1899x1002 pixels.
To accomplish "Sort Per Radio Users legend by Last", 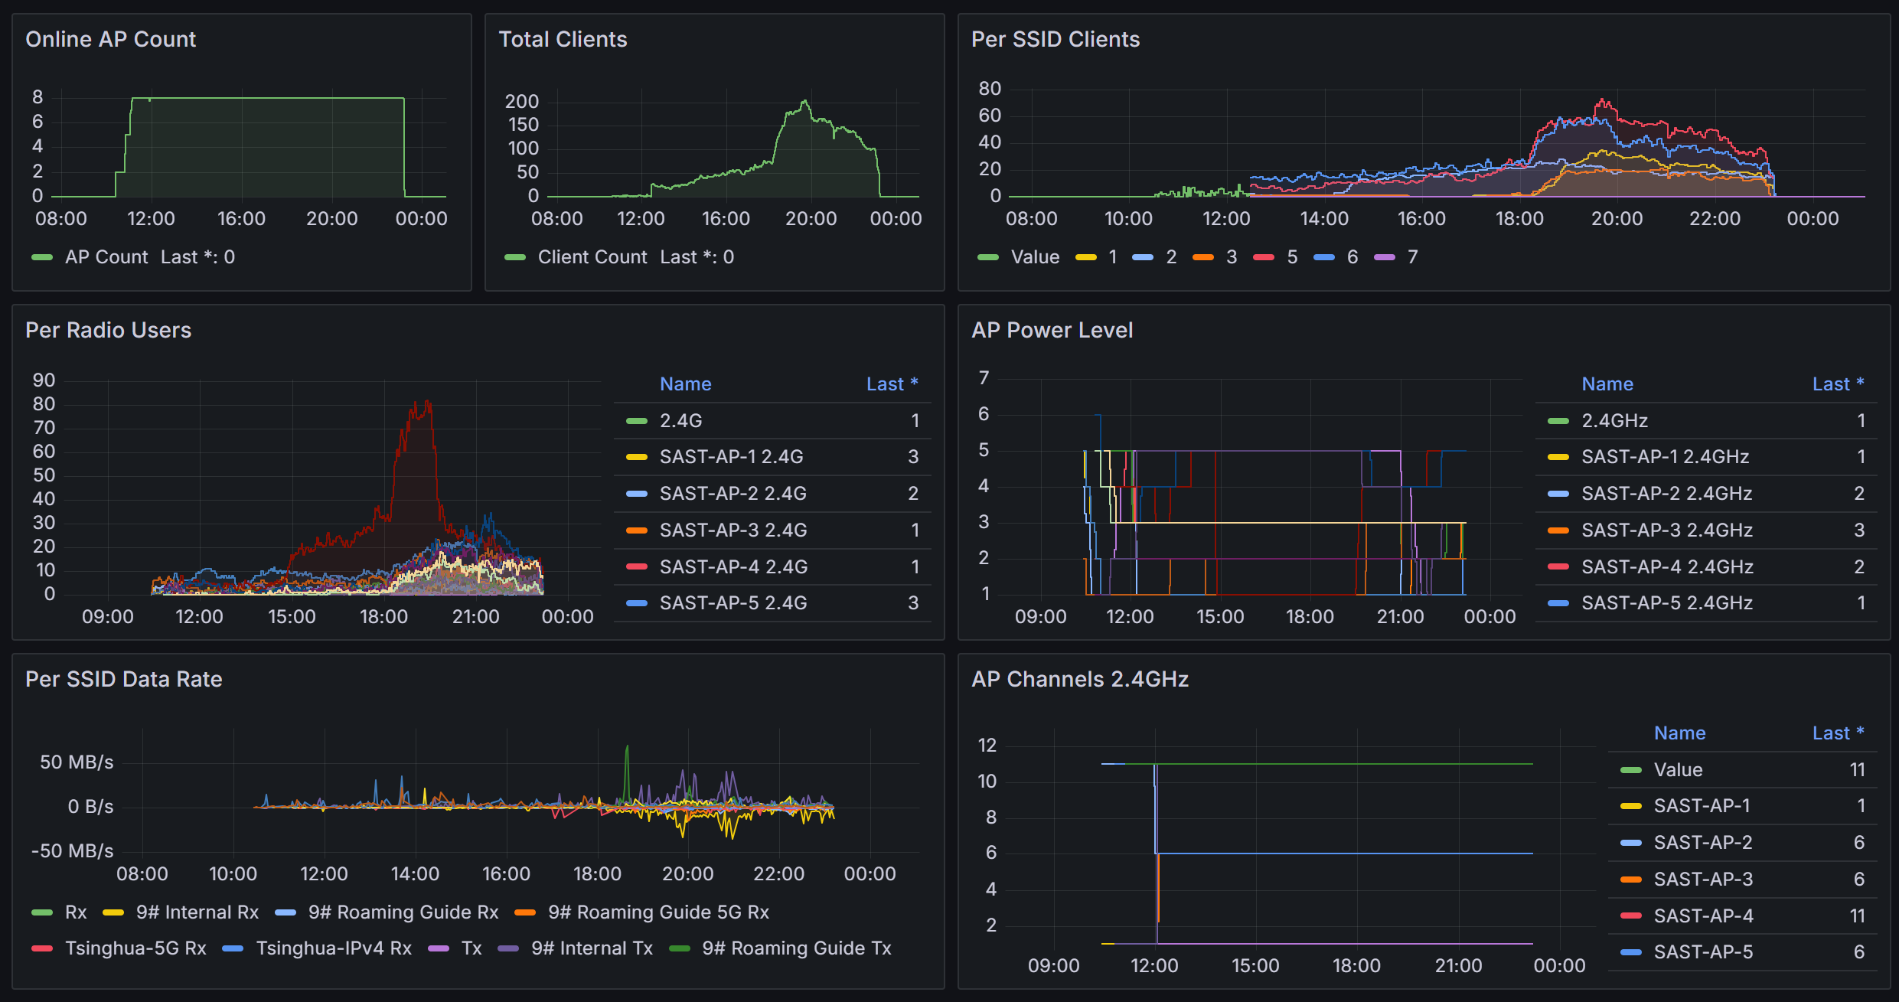I will point(892,384).
